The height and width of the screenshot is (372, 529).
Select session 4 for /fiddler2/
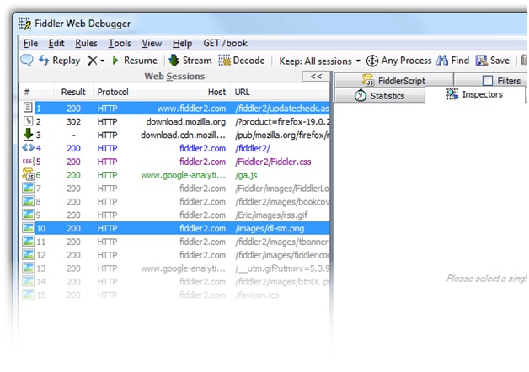168,148
